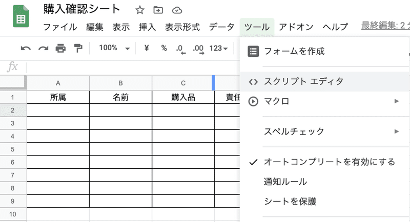Click cell 所属 in row 1
Image resolution: width=410 pixels, height=222 pixels.
point(58,97)
